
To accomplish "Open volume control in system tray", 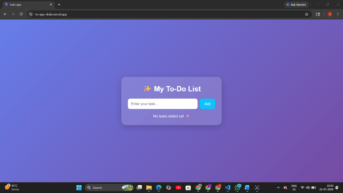I will pos(308,188).
